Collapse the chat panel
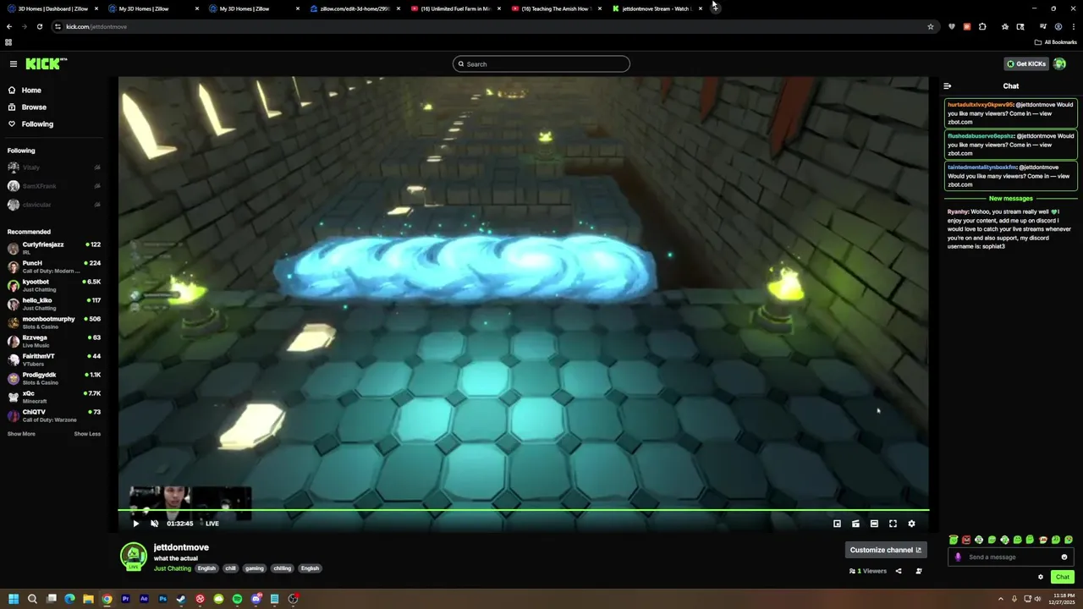This screenshot has height=609, width=1083. coord(948,86)
